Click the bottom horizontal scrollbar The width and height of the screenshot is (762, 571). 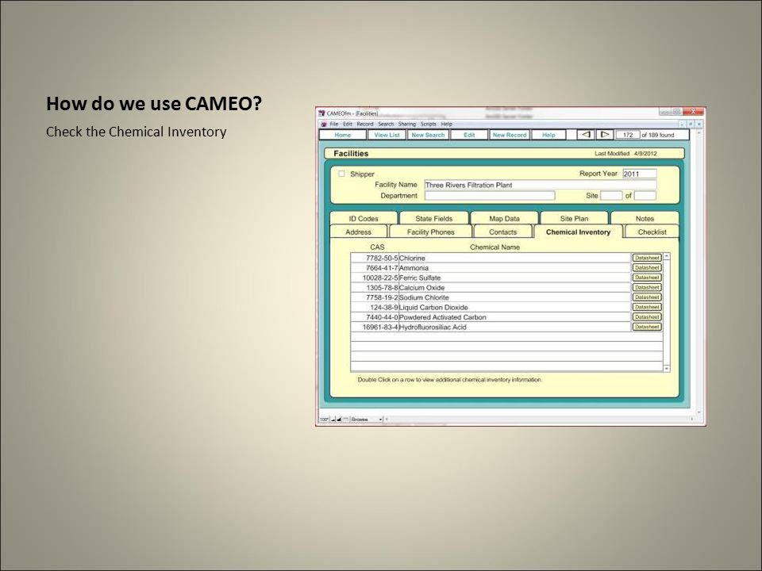coord(538,419)
